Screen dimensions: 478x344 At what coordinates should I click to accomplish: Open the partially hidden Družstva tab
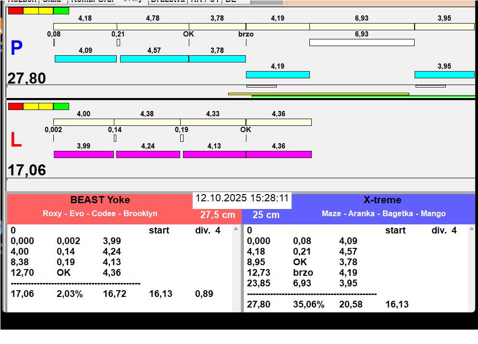(x=168, y=2)
